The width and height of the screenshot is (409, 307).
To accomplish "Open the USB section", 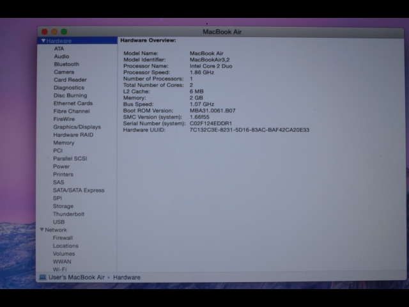I will (59, 222).
